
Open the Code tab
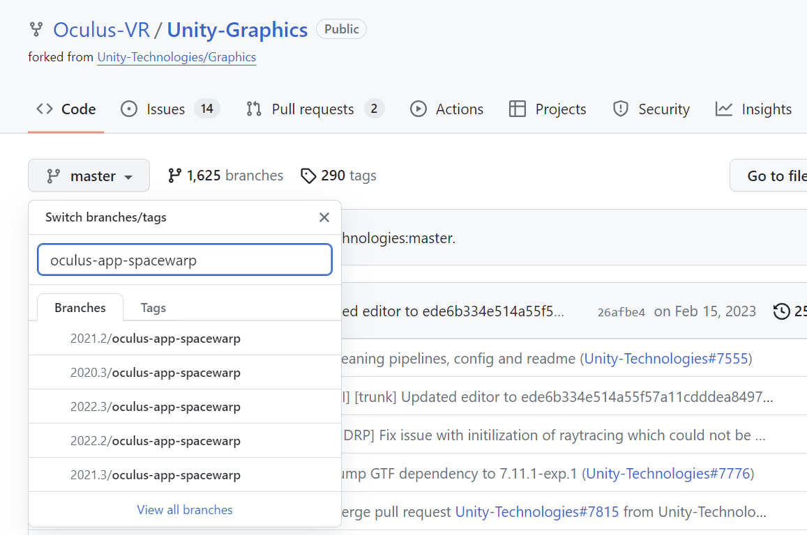(x=66, y=109)
